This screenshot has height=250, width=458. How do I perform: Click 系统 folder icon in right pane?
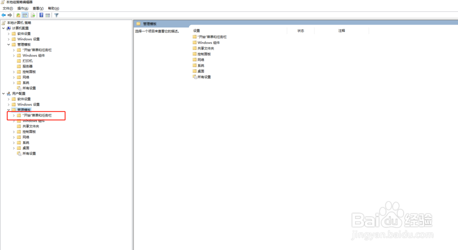point(195,65)
